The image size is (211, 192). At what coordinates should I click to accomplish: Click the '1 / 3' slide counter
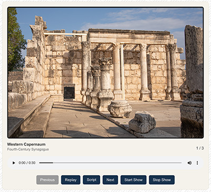tap(200, 148)
